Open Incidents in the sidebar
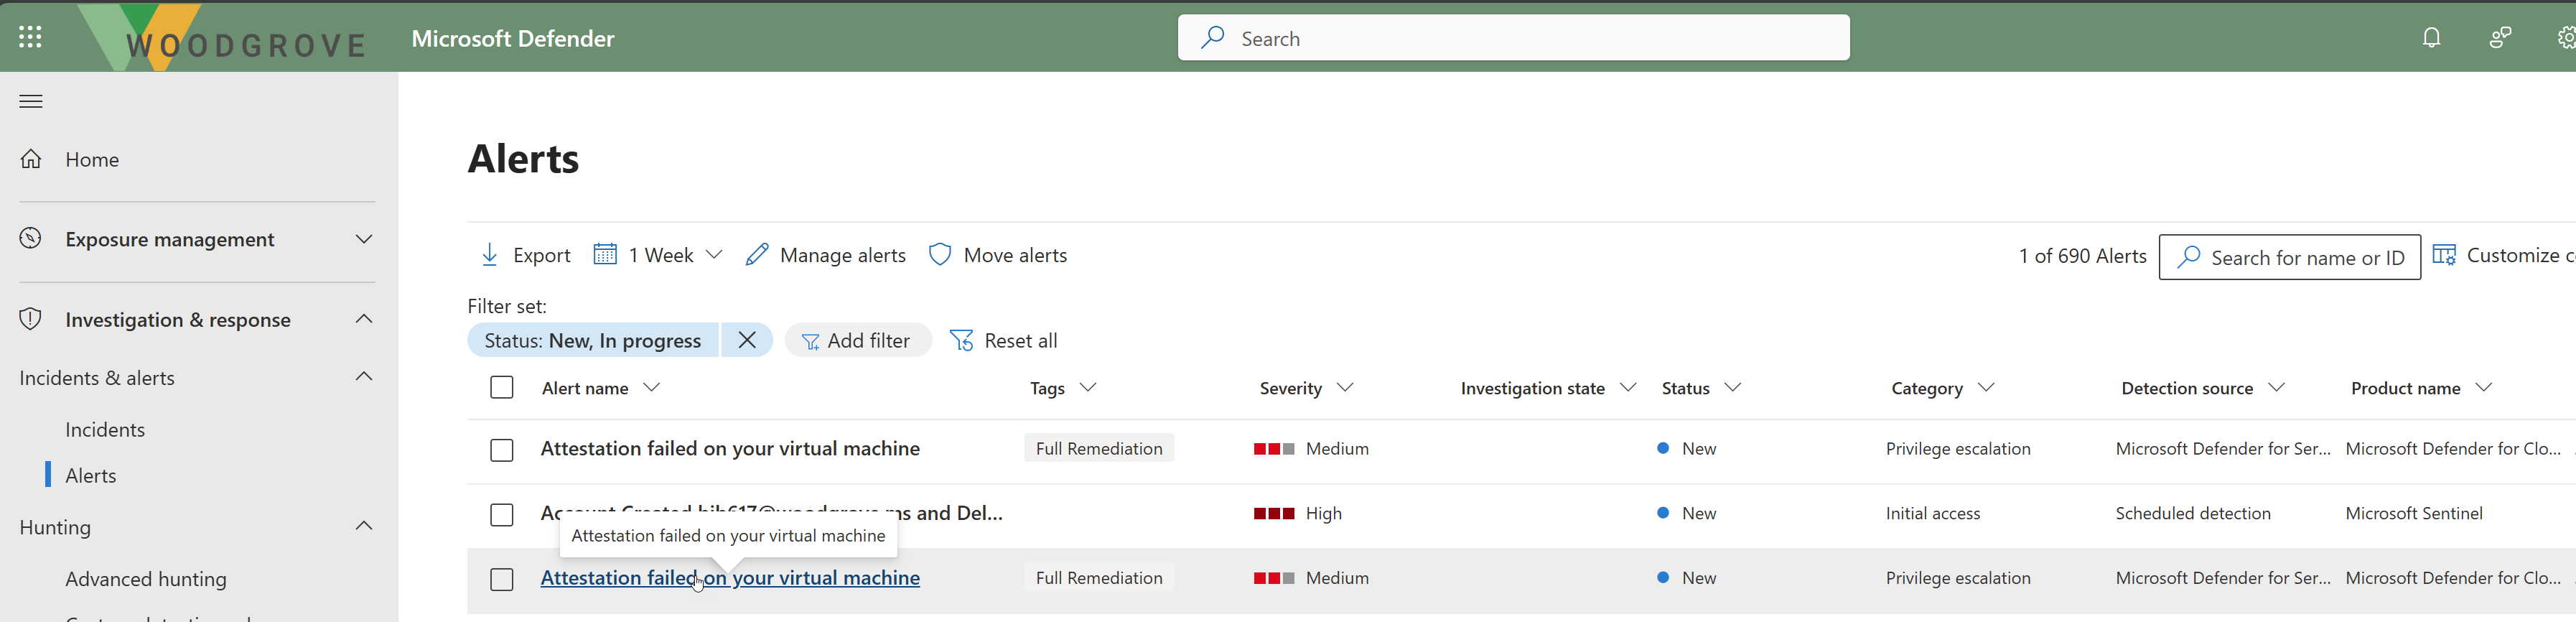The width and height of the screenshot is (2576, 622). [105, 430]
